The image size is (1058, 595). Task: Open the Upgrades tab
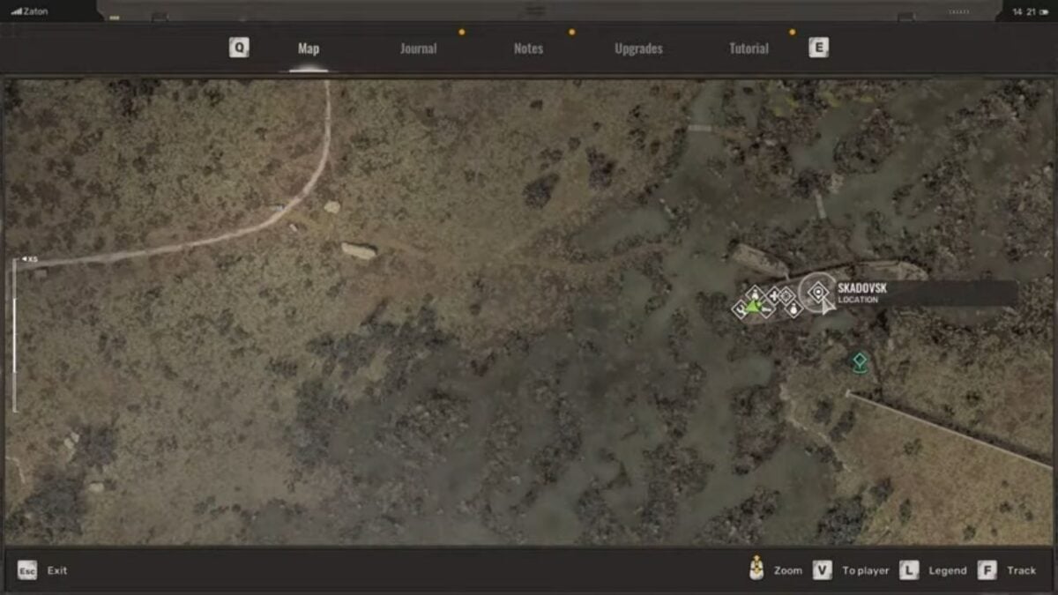pyautogui.click(x=638, y=49)
